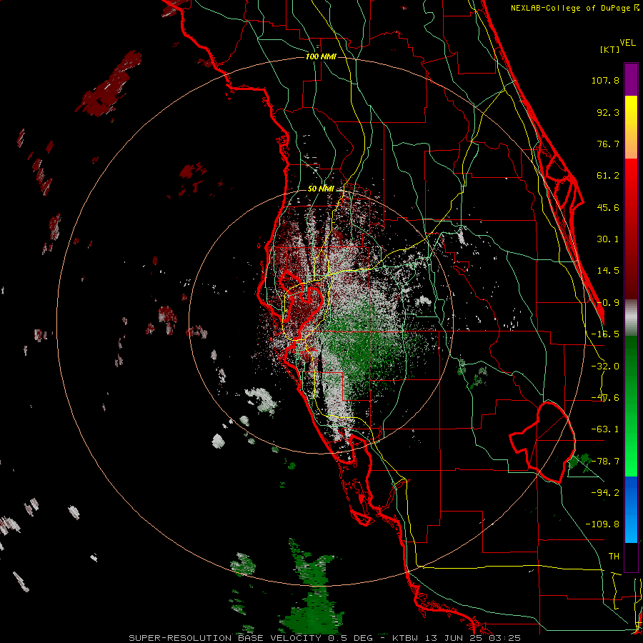643x643 pixels.
Task: Click the KTBW station identifier
Action: 404,638
